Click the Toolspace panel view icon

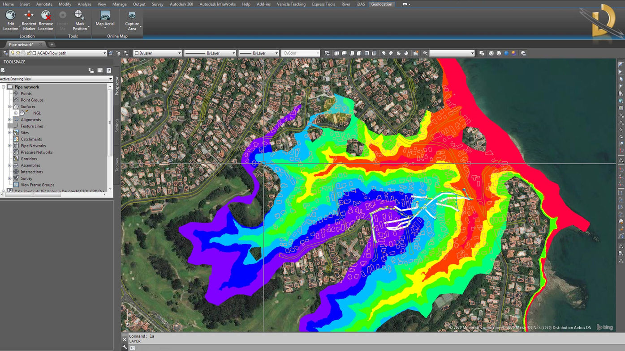click(100, 71)
